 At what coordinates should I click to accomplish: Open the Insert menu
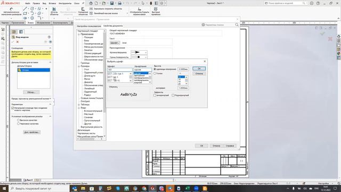[52, 4]
